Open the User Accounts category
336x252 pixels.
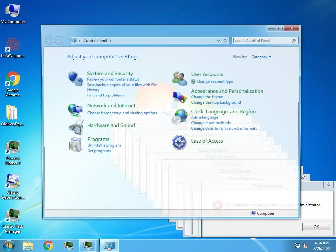pyautogui.click(x=207, y=74)
